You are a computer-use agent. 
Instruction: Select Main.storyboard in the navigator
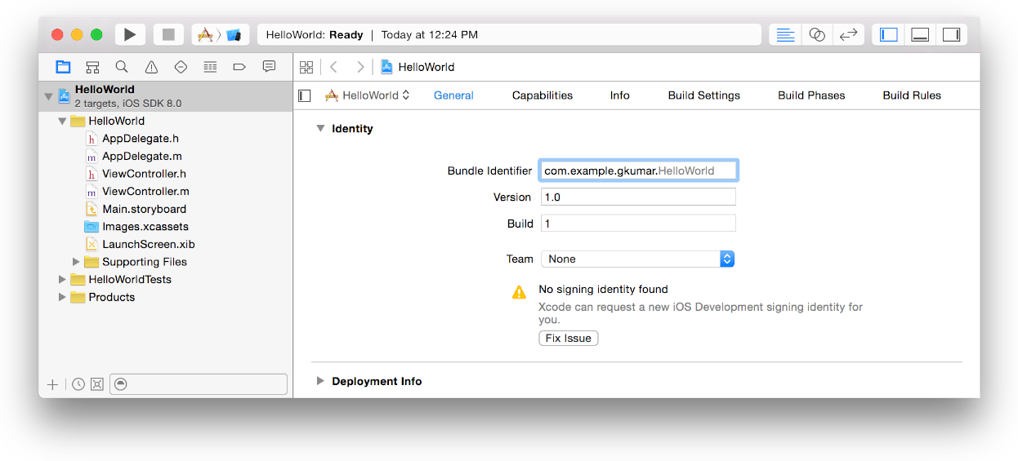pyautogui.click(x=144, y=209)
